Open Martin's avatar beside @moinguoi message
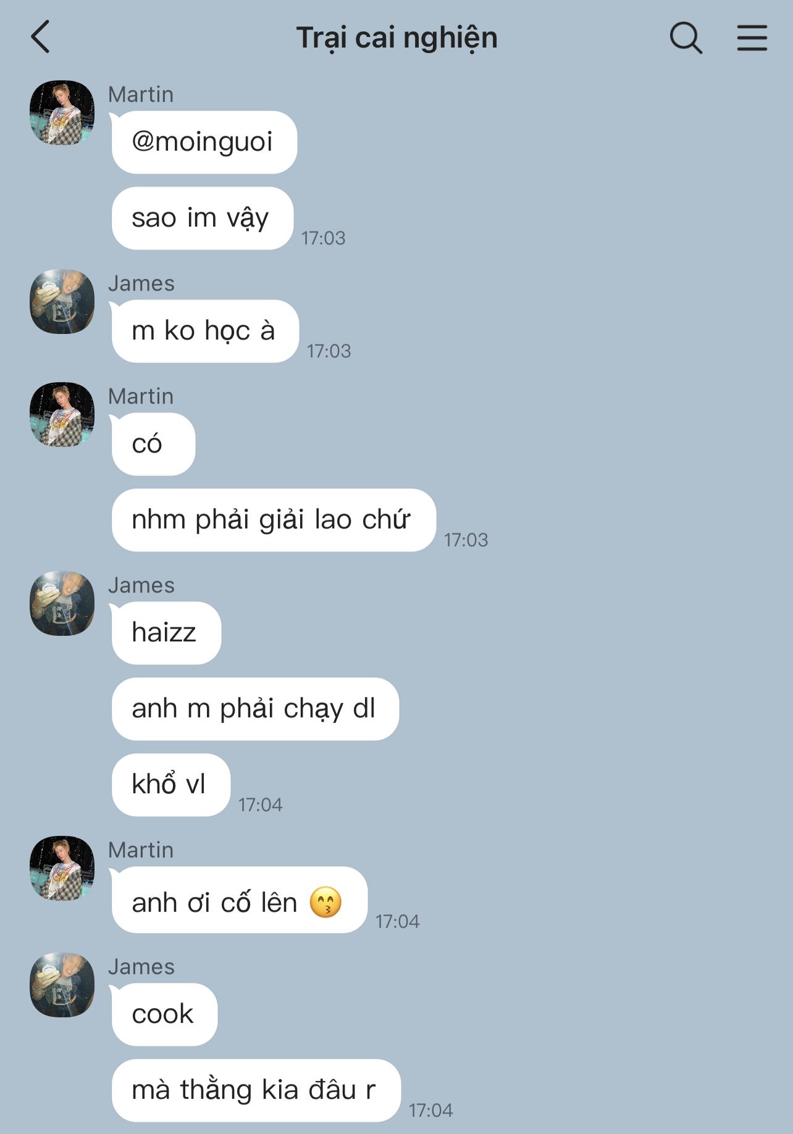This screenshot has width=793, height=1134. (62, 112)
